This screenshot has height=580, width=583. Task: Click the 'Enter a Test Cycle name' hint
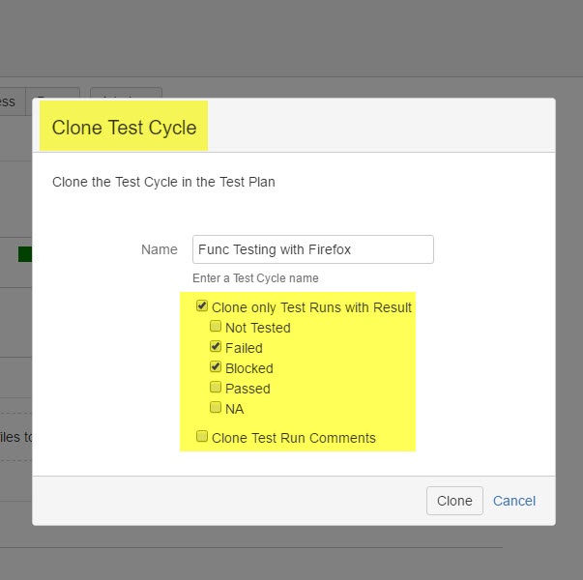[255, 278]
